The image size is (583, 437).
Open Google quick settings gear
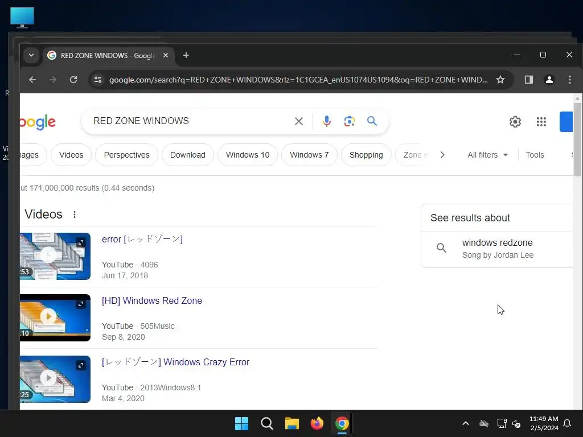(x=515, y=122)
